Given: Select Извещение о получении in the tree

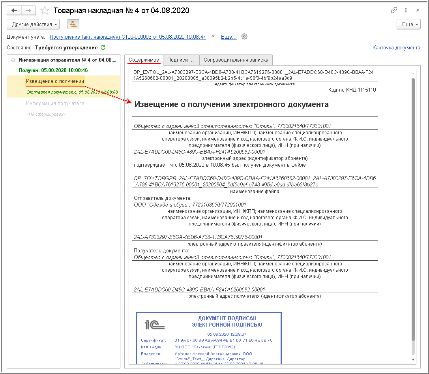Looking at the screenshot, I should click(55, 81).
